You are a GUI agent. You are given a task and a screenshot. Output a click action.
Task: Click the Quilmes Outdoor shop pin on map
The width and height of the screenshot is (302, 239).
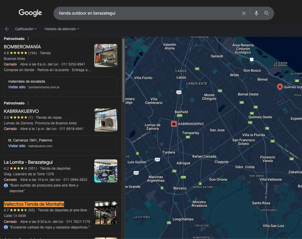(x=280, y=86)
